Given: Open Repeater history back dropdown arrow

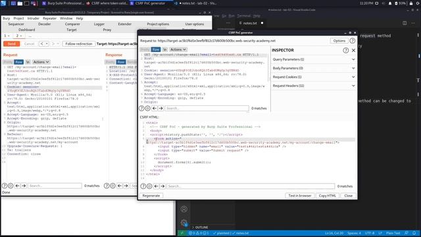Looking at the screenshot, I should coord(47,44).
